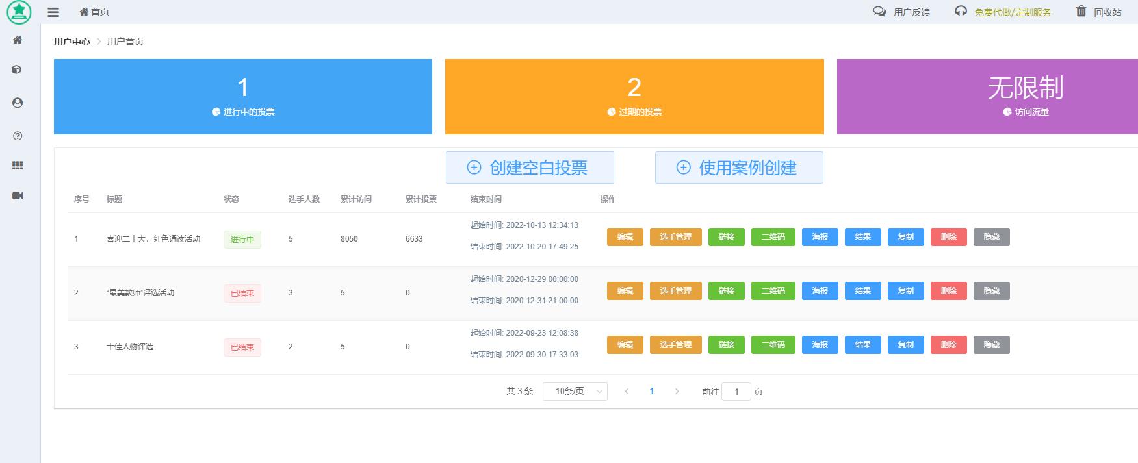1138x463 pixels.
Task: Click the question mark help icon
Action: coord(18,136)
